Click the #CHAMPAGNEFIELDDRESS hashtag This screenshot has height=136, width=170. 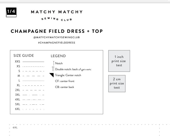pyautogui.click(x=57, y=43)
